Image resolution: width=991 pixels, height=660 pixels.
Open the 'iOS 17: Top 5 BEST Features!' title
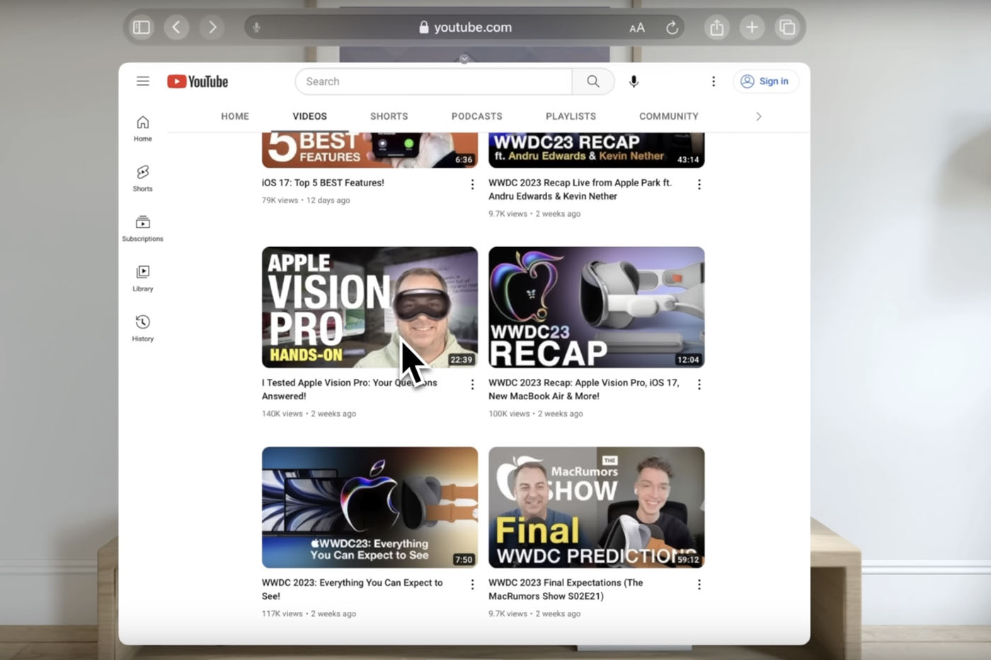click(323, 183)
